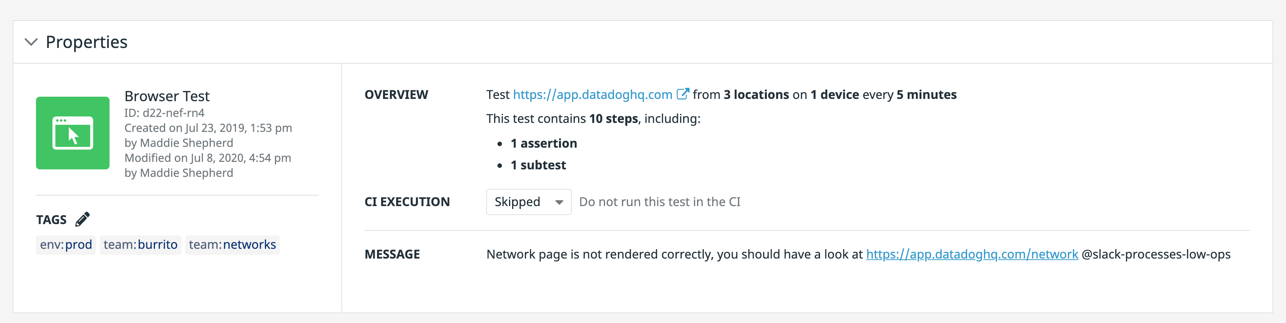The height and width of the screenshot is (323, 1286).
Task: Click the green Browser Test thumbnail icon
Action: pyautogui.click(x=72, y=133)
